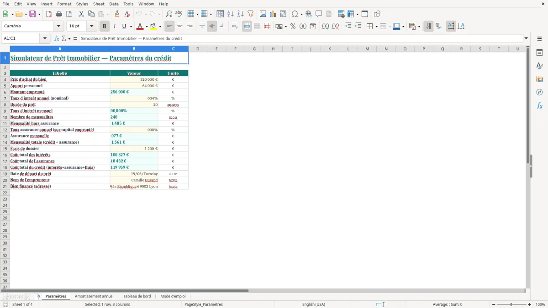Click the Insert Hyperlink icon
The image size is (548, 308).
[309, 14]
